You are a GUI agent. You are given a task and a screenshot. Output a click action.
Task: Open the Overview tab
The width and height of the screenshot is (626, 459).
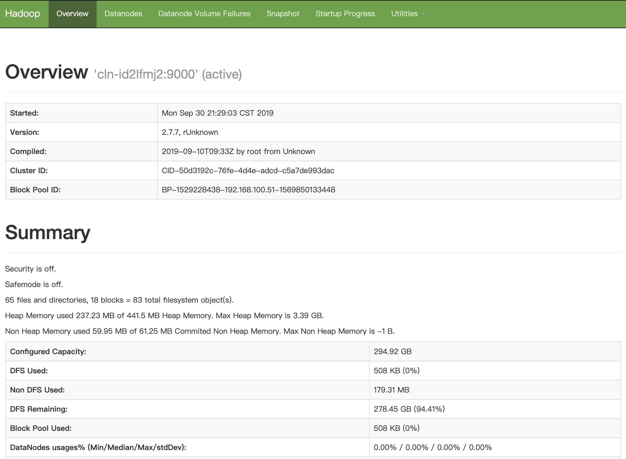pos(72,14)
